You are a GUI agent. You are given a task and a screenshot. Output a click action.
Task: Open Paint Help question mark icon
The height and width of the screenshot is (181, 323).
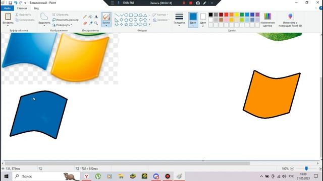click(x=321, y=8)
